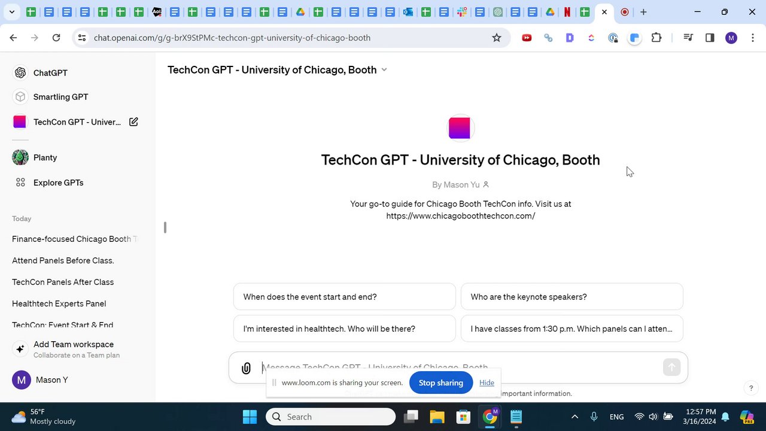
Task: Open the notification bell in the tray
Action: click(725, 417)
